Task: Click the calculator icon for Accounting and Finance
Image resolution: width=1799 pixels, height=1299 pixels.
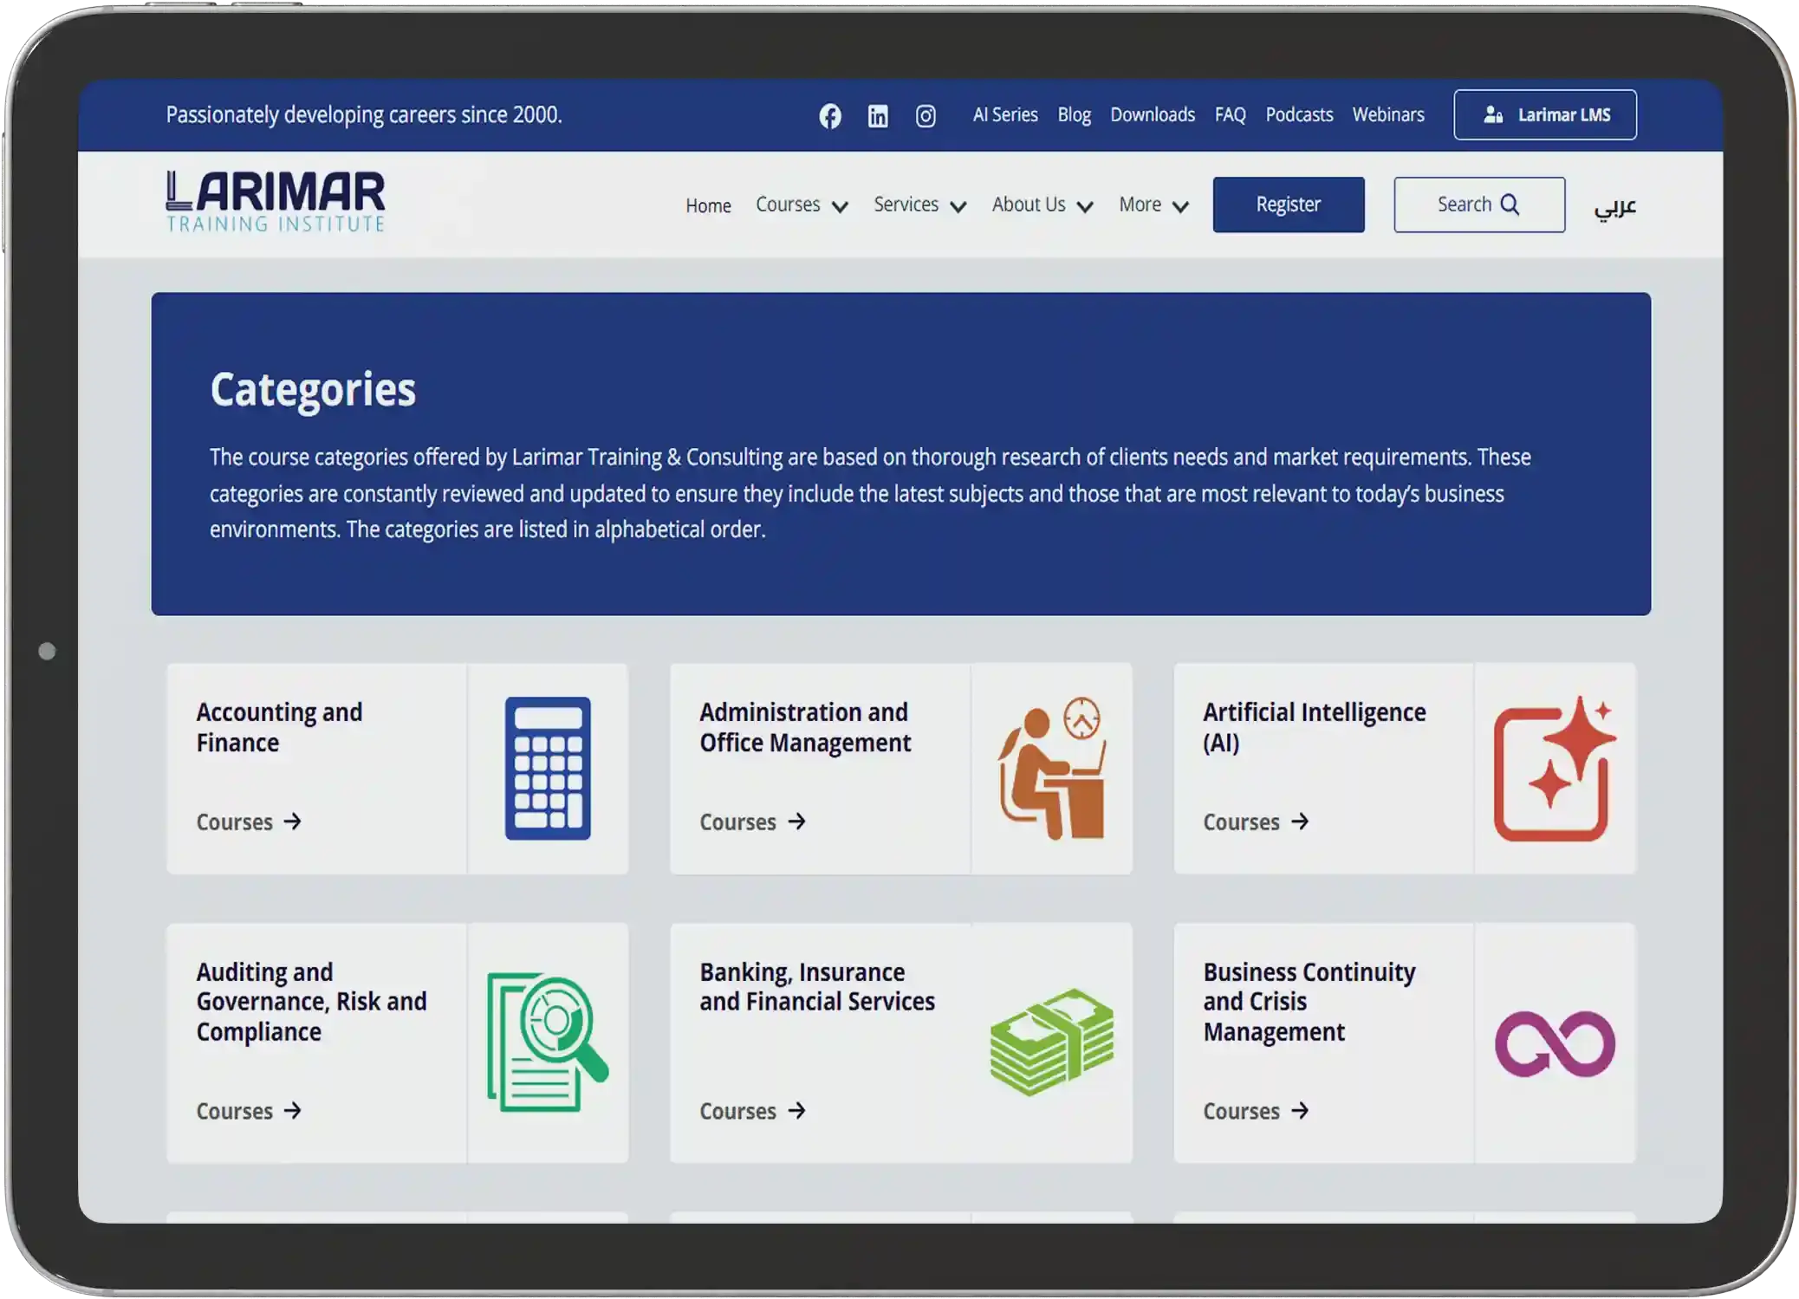Action: (548, 768)
